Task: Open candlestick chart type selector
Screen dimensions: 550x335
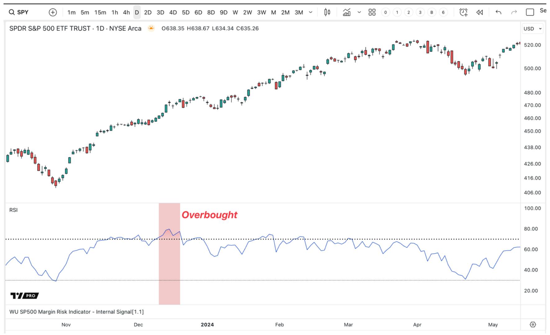Action: [x=327, y=12]
